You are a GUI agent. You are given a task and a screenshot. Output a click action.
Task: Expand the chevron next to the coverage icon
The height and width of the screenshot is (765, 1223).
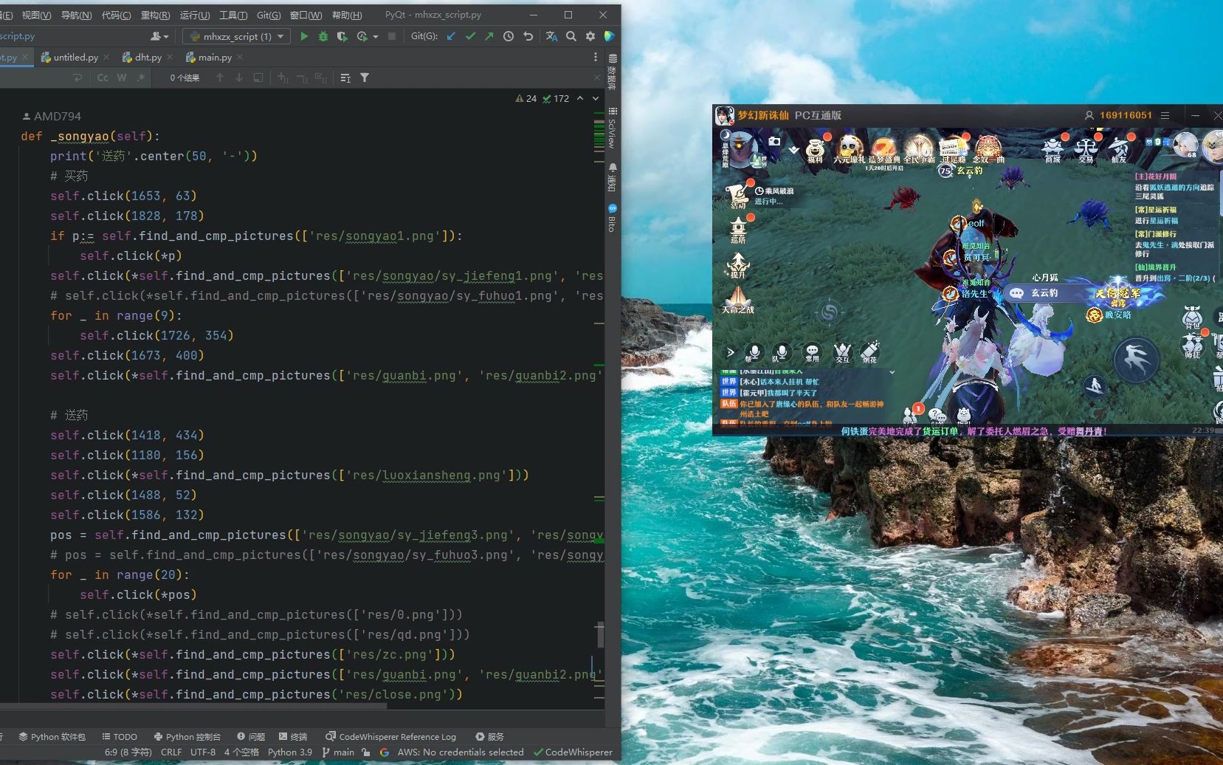point(374,36)
